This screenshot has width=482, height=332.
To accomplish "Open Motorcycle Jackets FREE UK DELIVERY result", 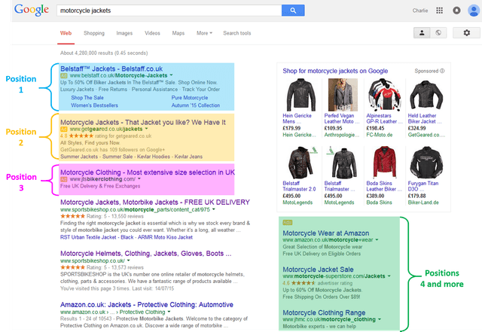I will pyautogui.click(x=155, y=203).
